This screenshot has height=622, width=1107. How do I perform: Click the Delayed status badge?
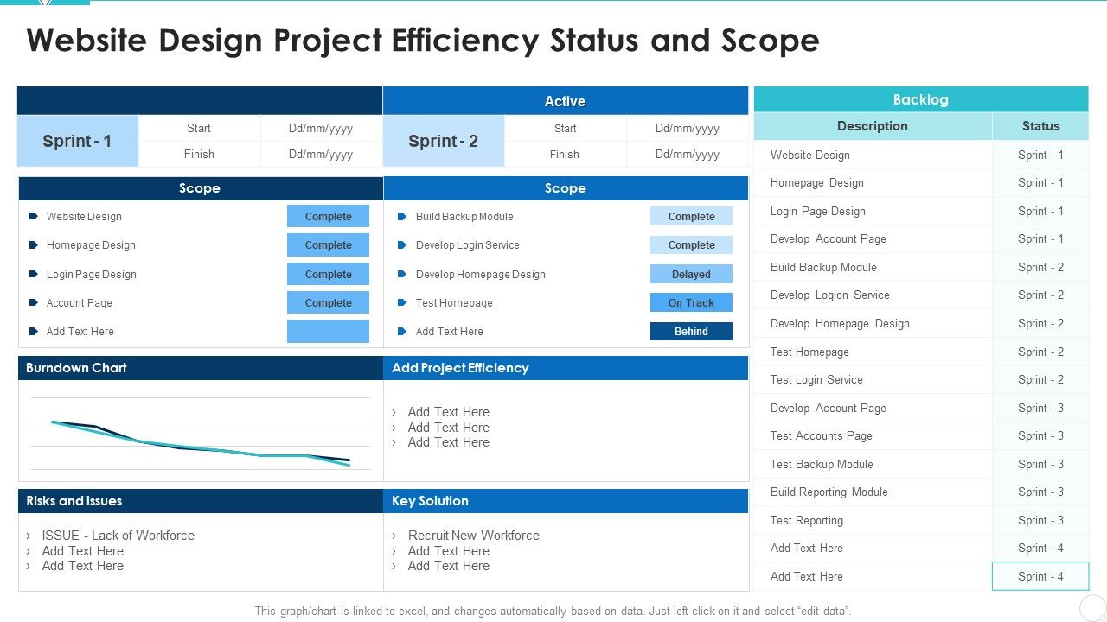691,274
